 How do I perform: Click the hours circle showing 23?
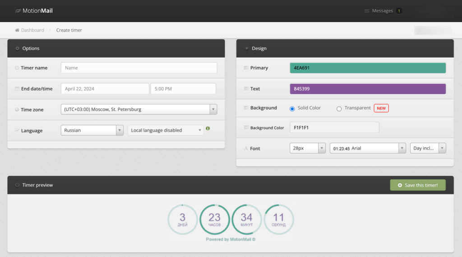point(214,219)
